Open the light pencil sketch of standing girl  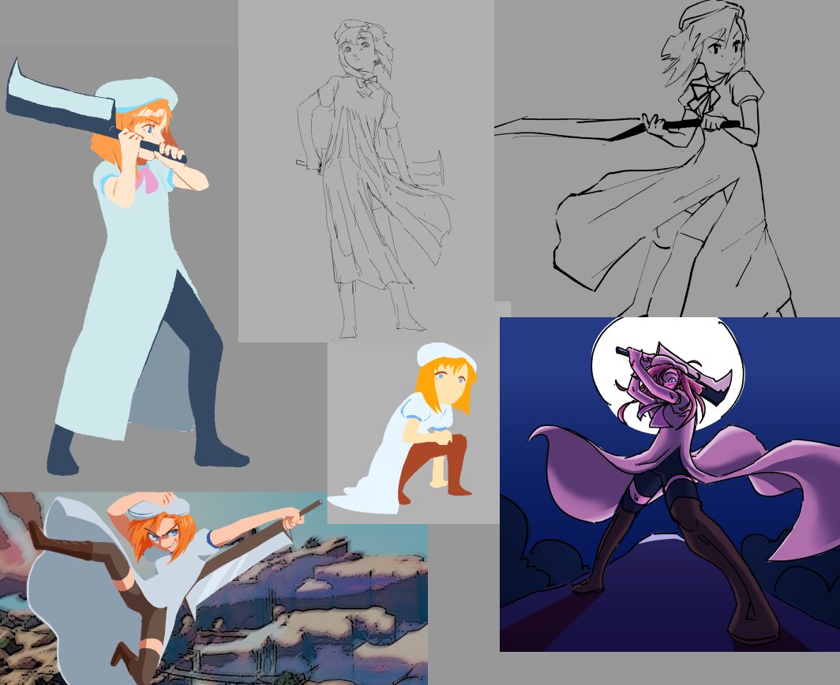point(366,170)
